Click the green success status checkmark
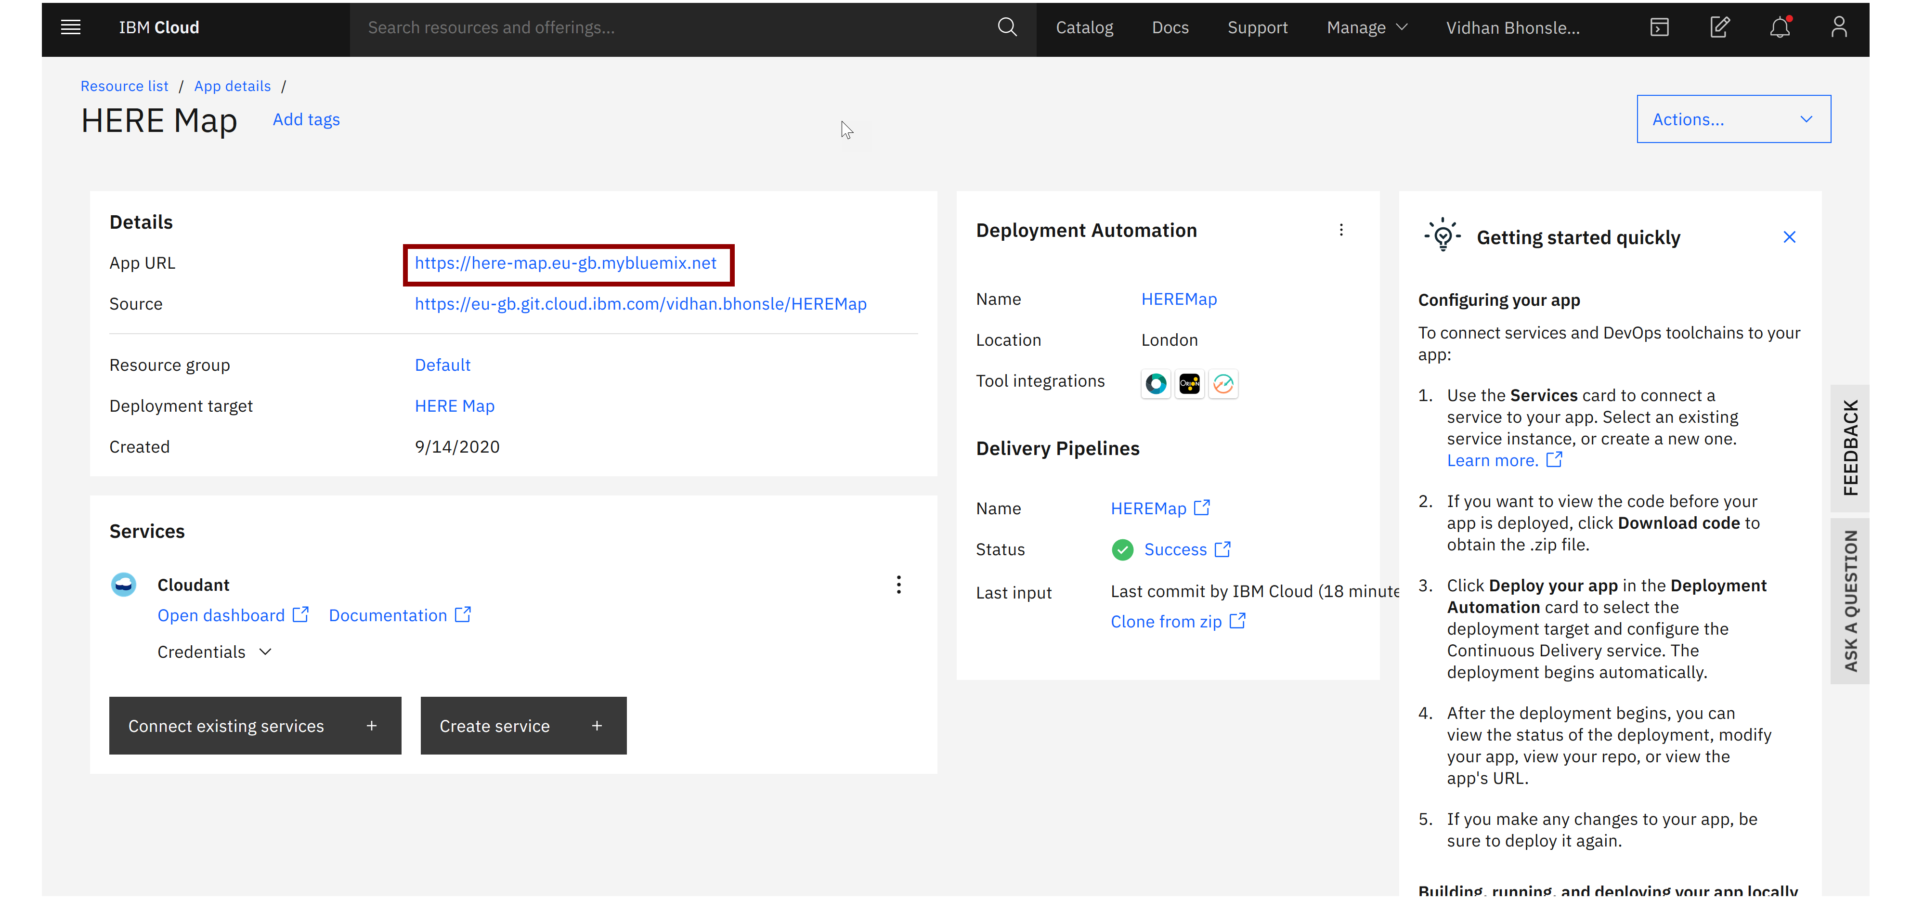Image resolution: width=1911 pixels, height=899 pixels. [1122, 549]
